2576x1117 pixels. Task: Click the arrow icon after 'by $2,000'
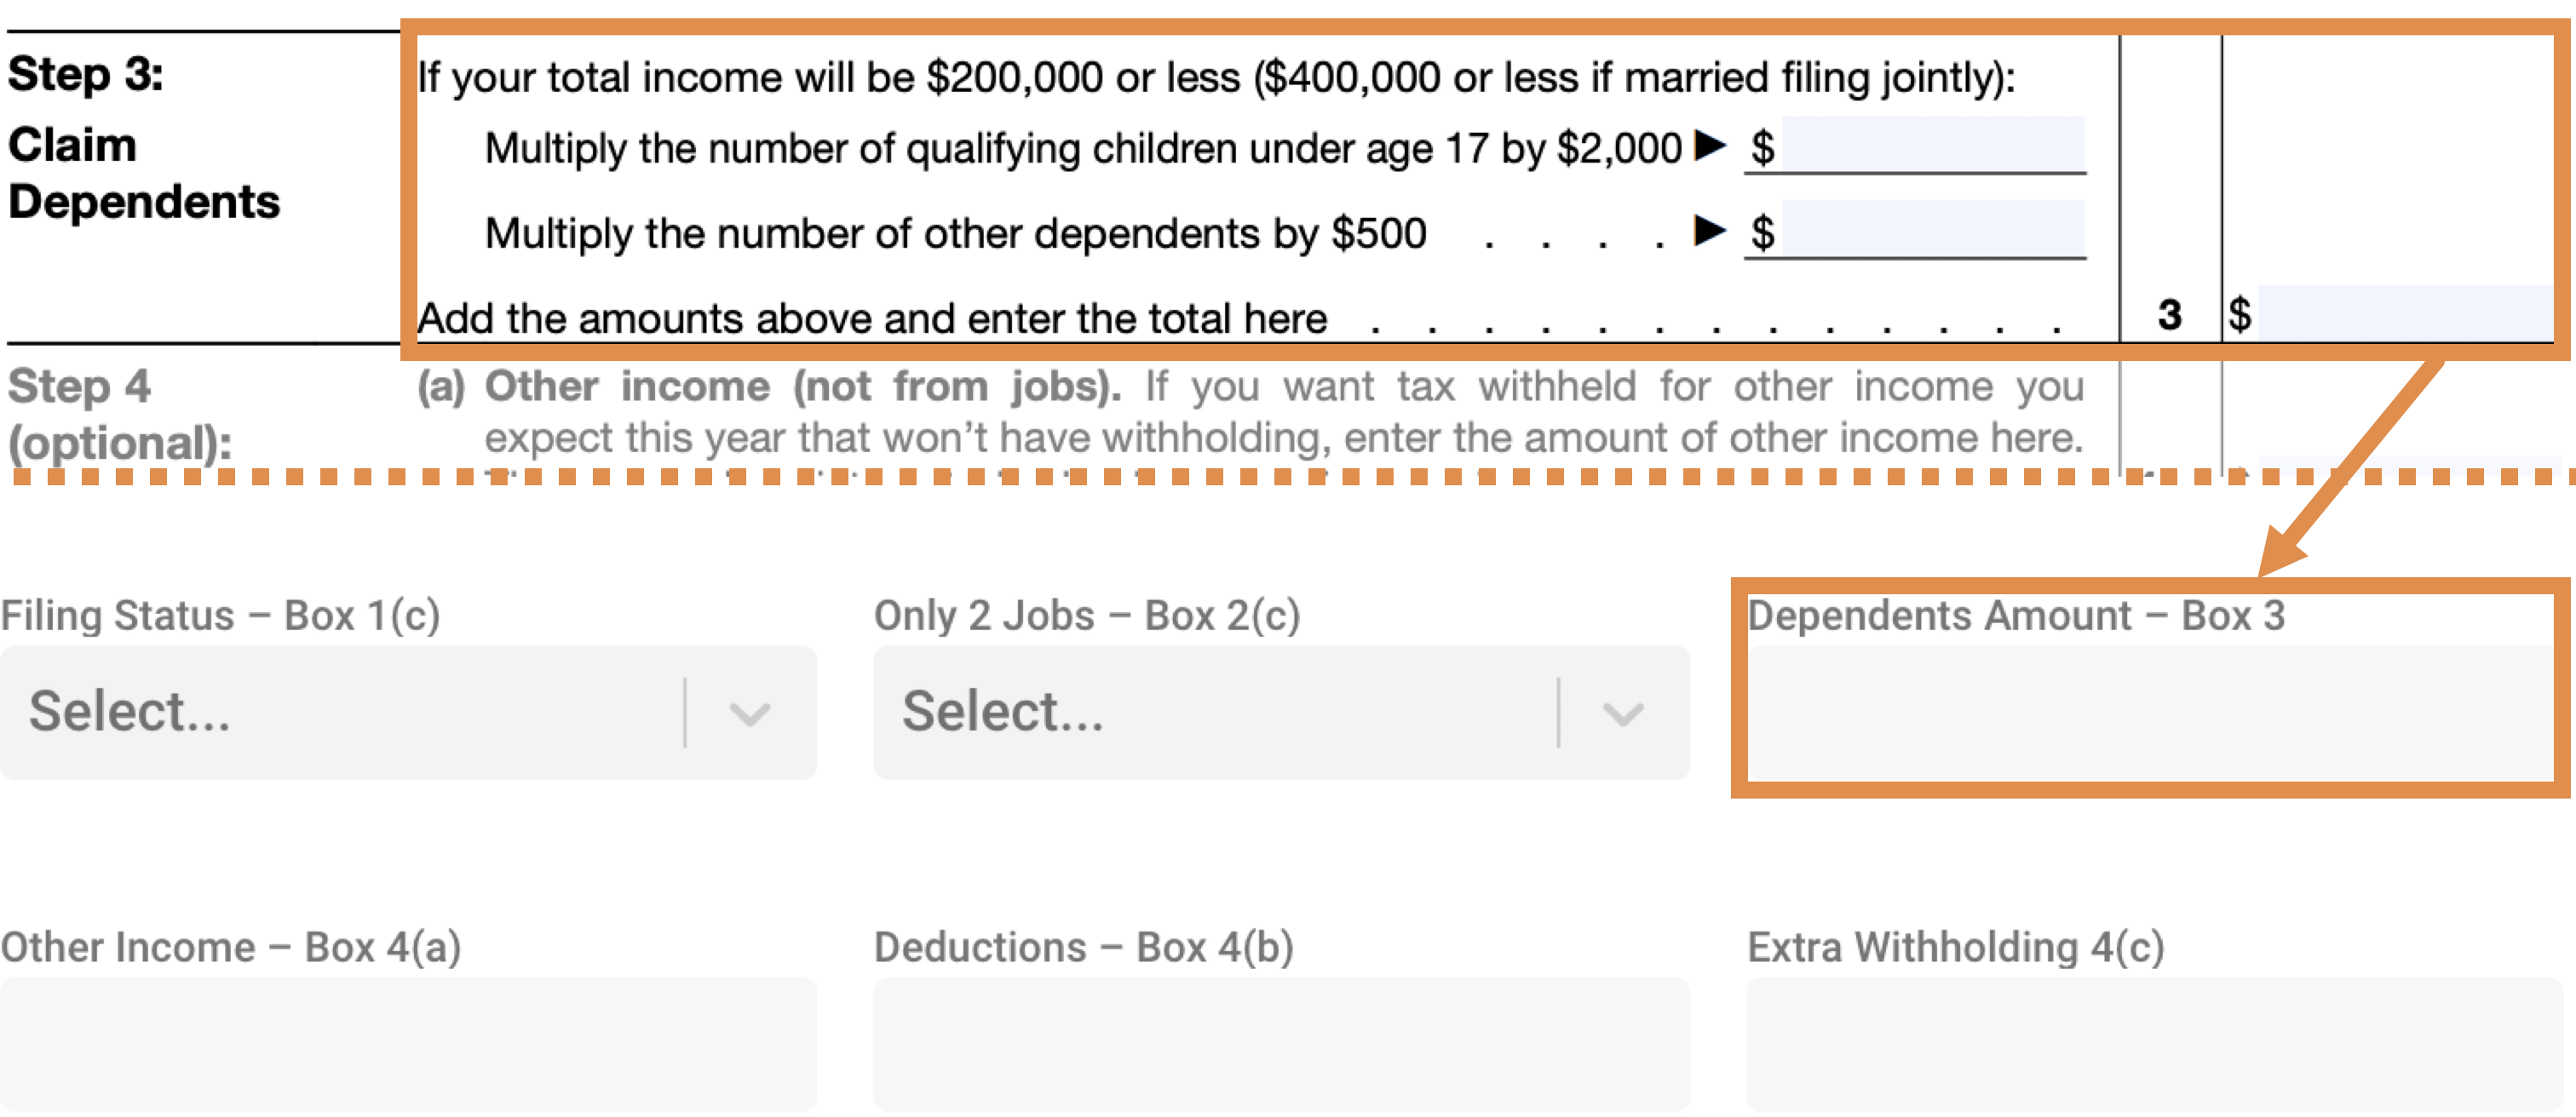pos(1710,146)
